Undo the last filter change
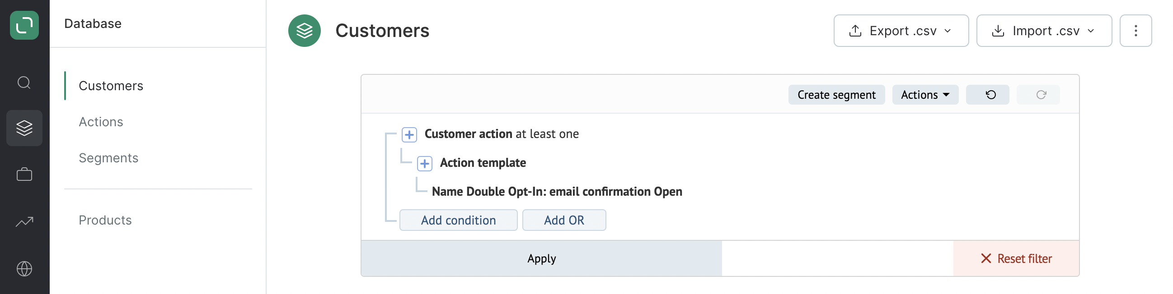1173x294 pixels. (x=987, y=95)
